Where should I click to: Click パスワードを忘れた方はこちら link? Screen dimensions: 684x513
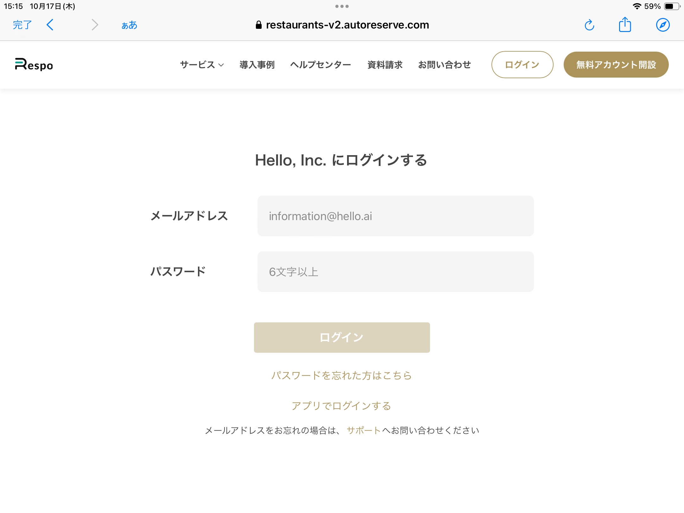click(x=342, y=375)
